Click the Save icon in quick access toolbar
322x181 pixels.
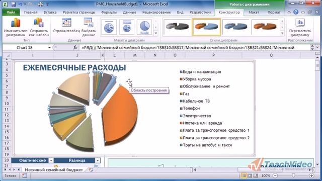[x=14, y=4]
